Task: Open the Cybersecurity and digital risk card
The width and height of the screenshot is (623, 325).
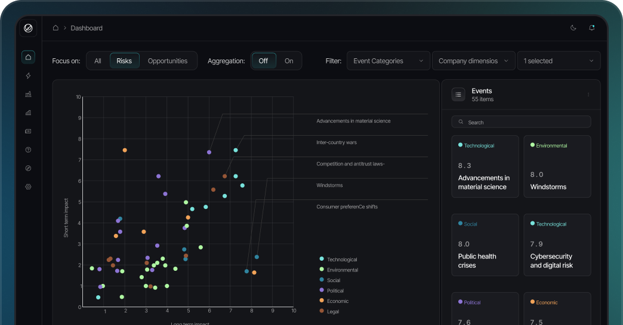Action: click(557, 245)
